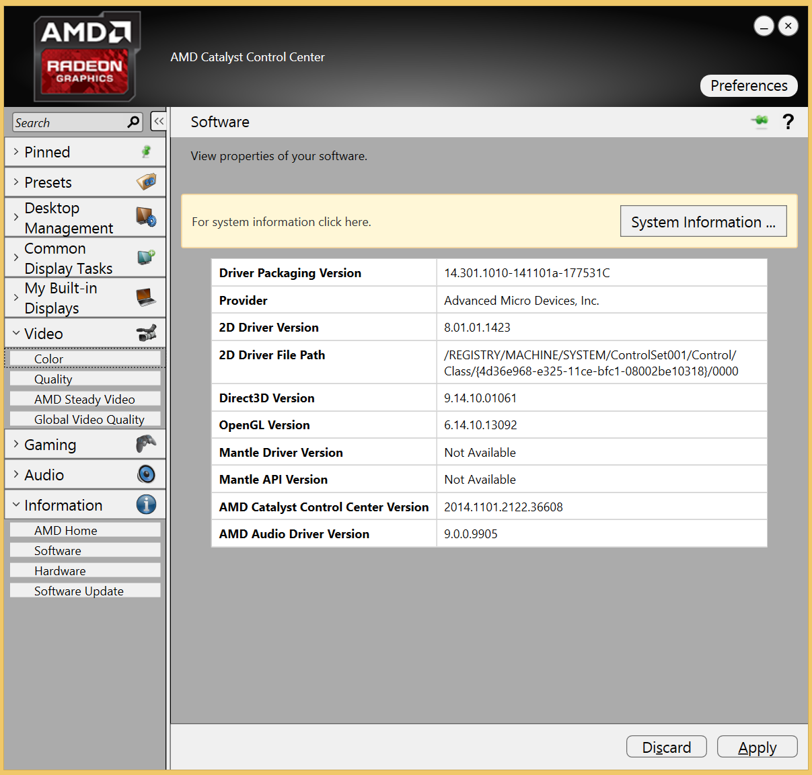Open the Quality page under Video

[85, 379]
